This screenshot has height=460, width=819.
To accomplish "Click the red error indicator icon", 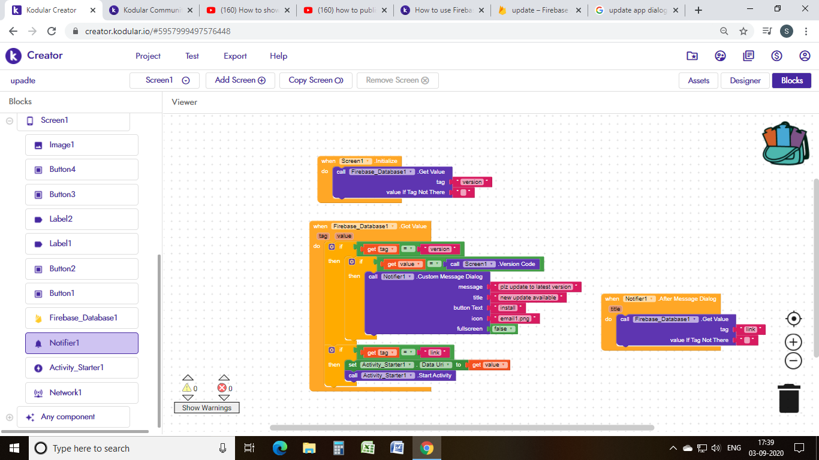I will (222, 388).
